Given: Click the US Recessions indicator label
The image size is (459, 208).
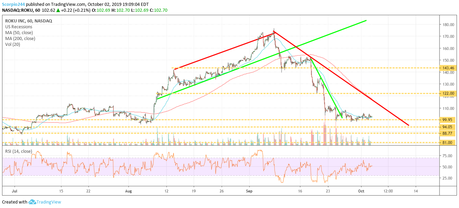Looking at the screenshot, I should [x=19, y=27].
